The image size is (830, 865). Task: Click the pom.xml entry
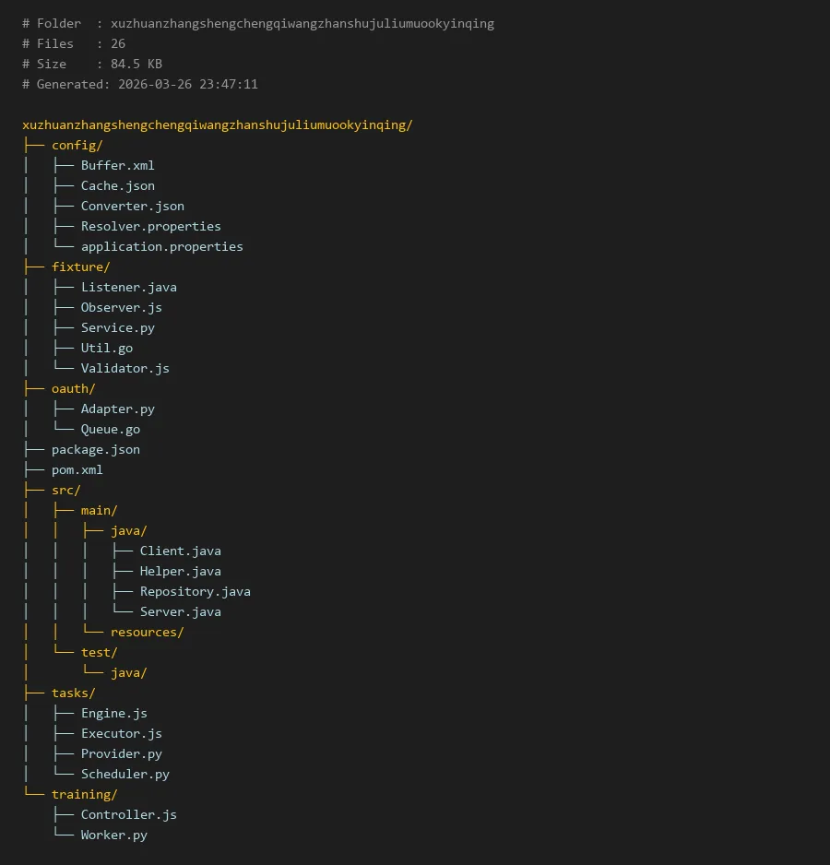coord(77,469)
